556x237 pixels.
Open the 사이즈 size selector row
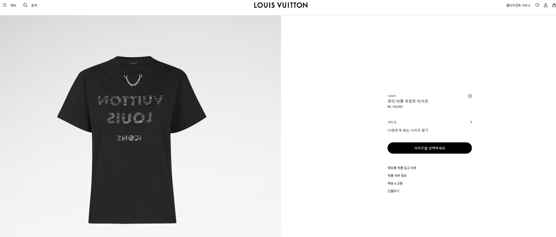pyautogui.click(x=430, y=122)
